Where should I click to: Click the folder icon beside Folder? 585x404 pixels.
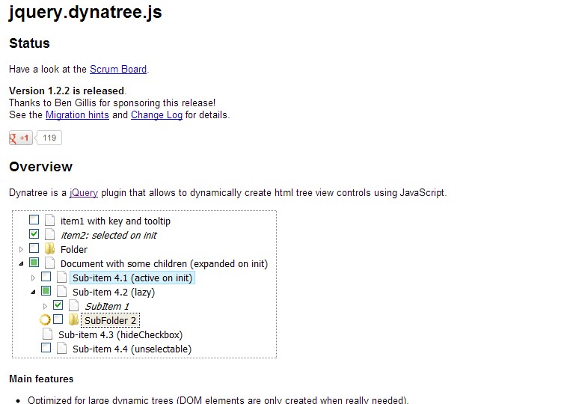tap(49, 249)
